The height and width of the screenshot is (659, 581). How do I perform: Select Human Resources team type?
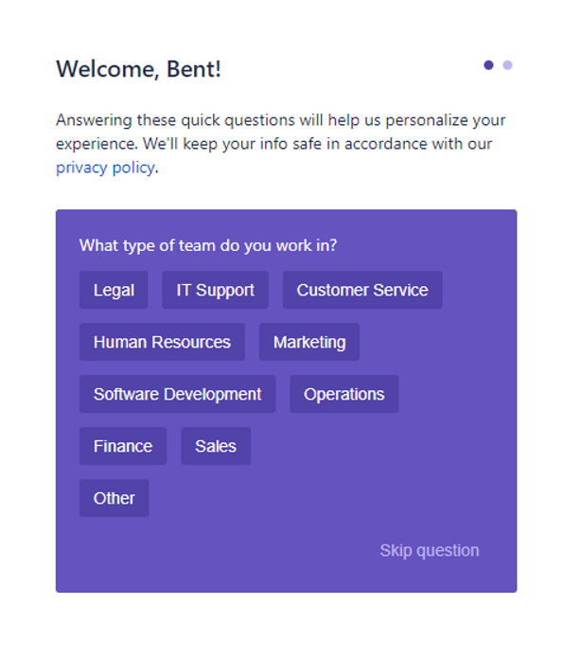pos(162,342)
